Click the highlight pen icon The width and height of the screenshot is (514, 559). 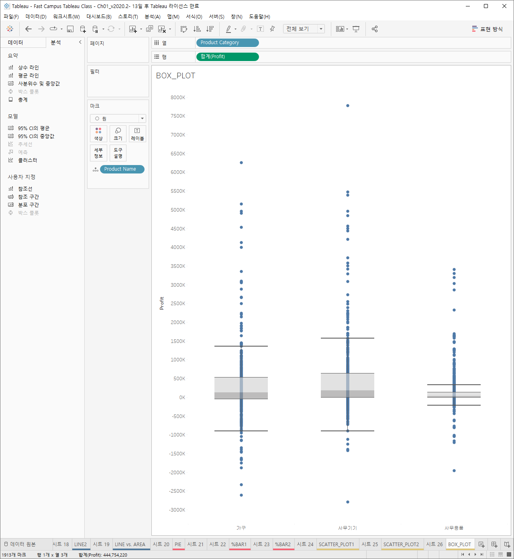pos(228,29)
